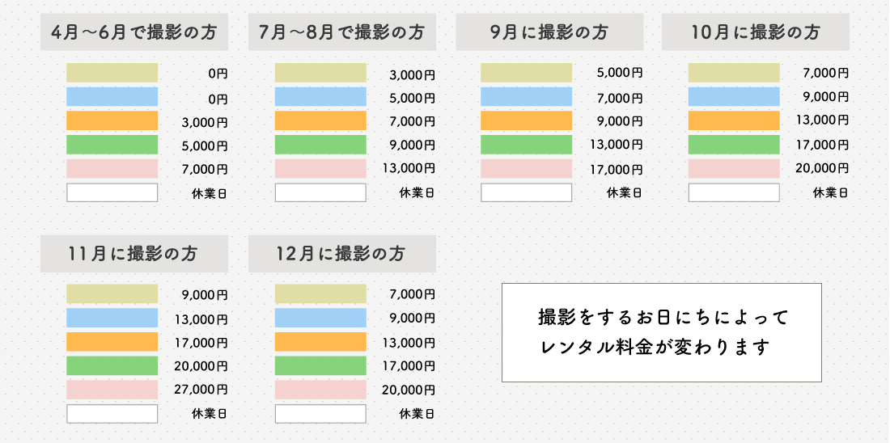Select the green 17,000円 swatch in December
This screenshot has height=443, width=890.
coord(320,366)
